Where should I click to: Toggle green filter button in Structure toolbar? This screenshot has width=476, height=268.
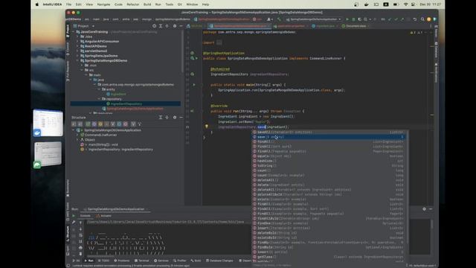(88, 124)
